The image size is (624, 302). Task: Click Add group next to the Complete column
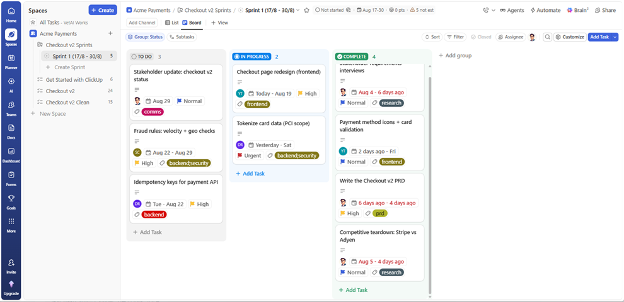tap(455, 55)
